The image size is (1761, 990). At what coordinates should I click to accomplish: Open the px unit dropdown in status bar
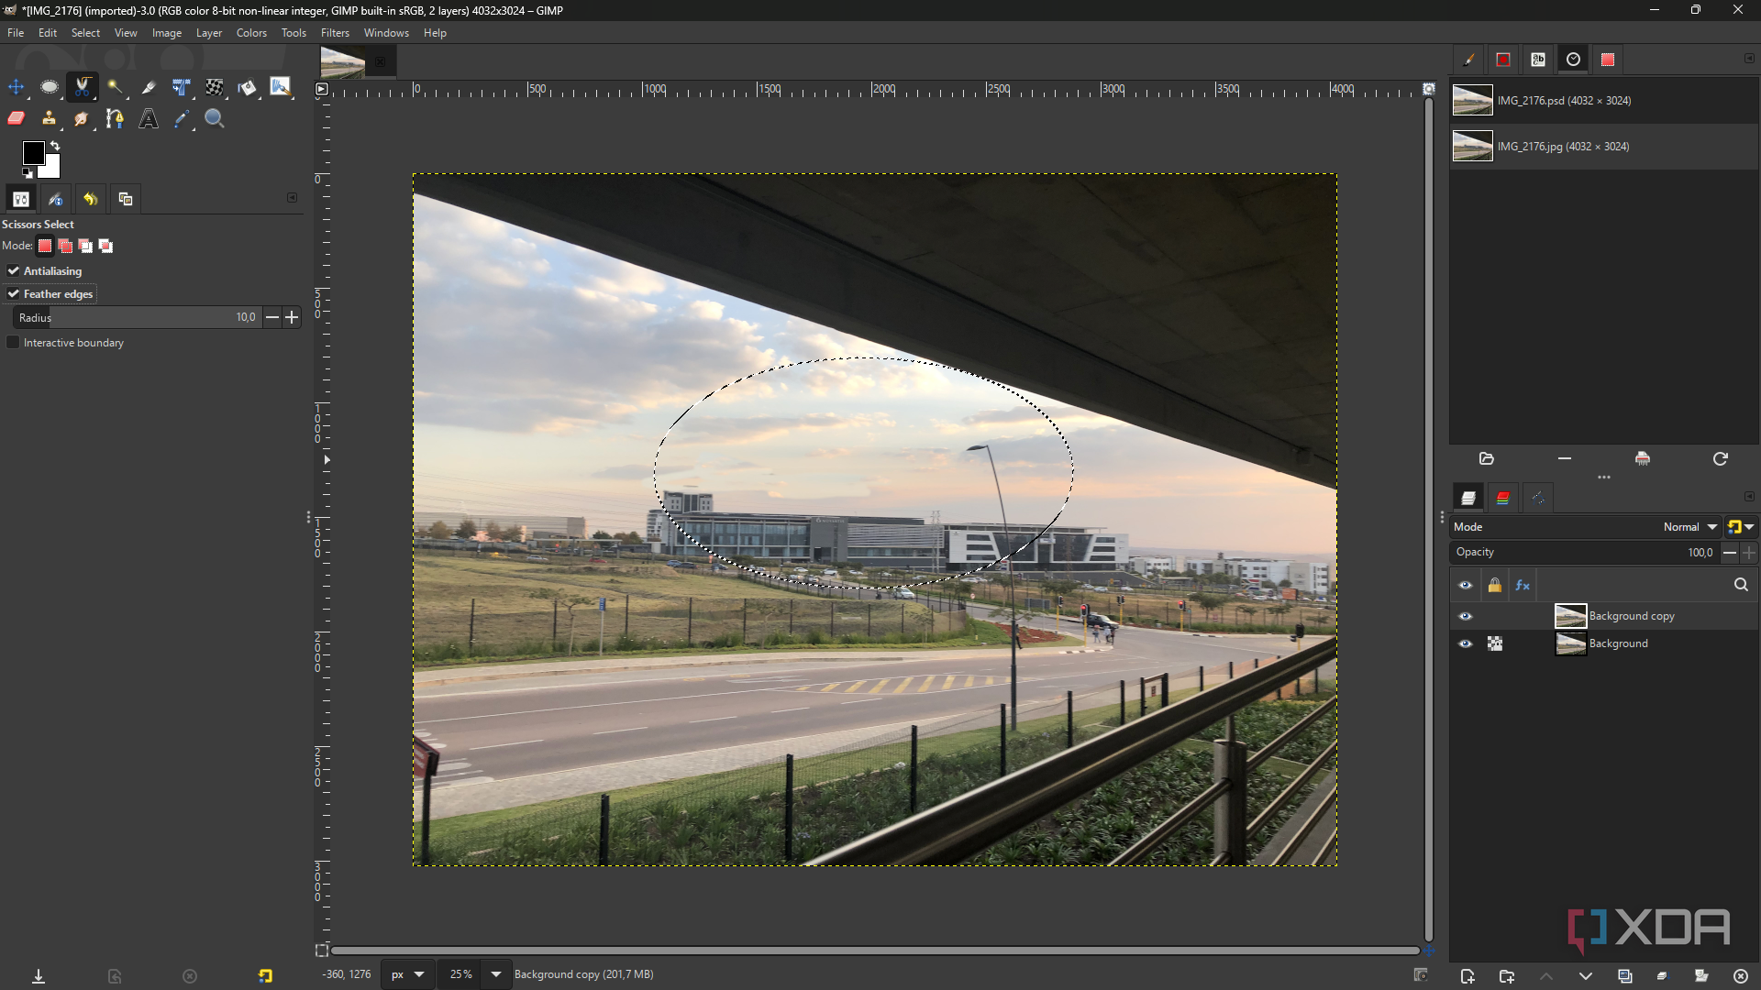(407, 974)
